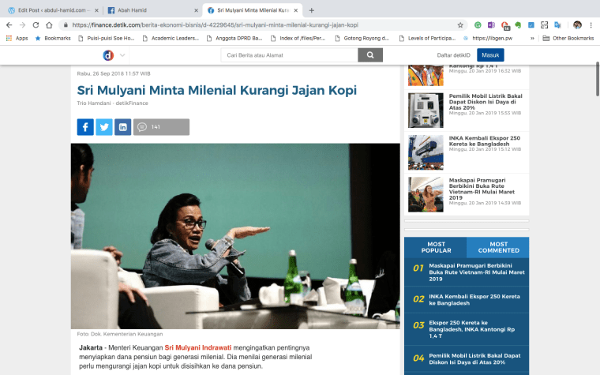
Task: Open the Bookmarks star folder
Action: [53, 38]
